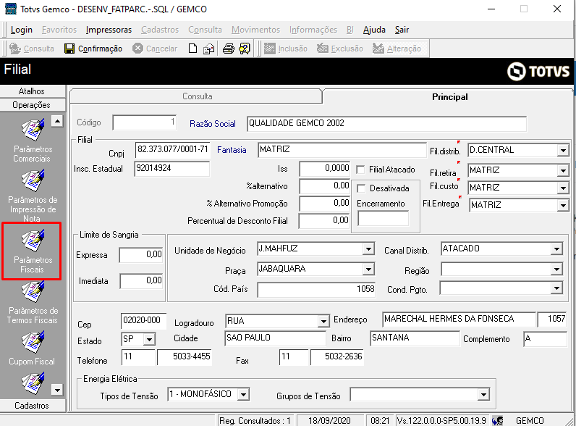This screenshot has height=426, width=576.
Task: Click the Código input field
Action: (145, 122)
